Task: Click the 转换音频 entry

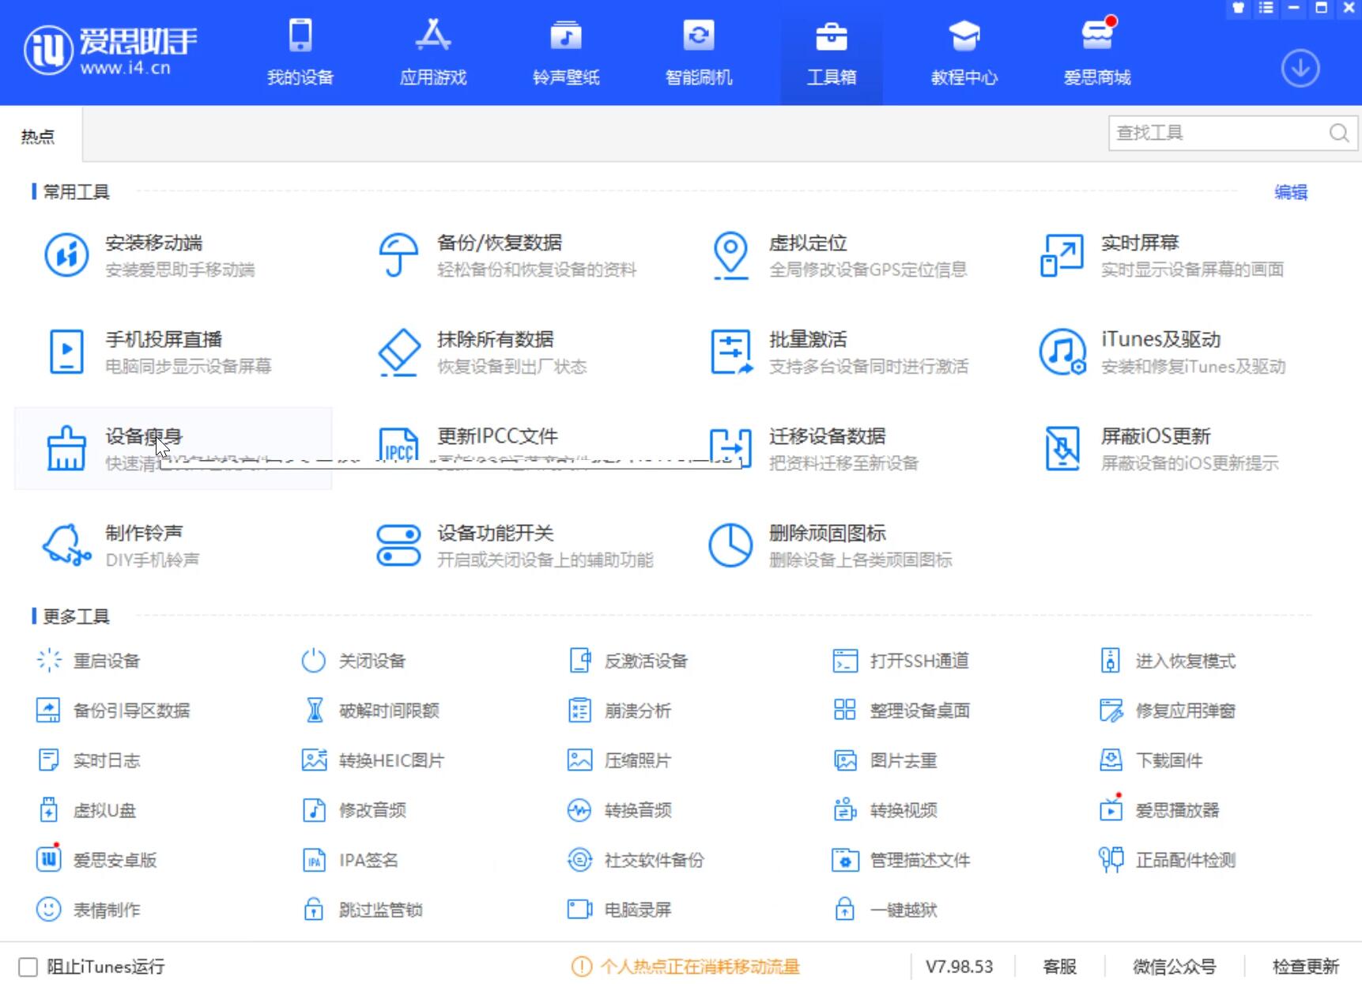Action: click(621, 809)
